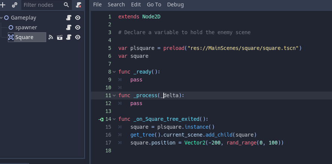The width and height of the screenshot is (332, 164).
Task: Toggle visibility of Square node
Action: coord(78,37)
